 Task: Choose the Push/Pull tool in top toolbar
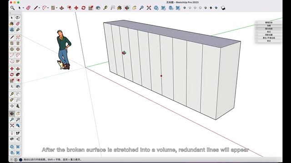[x=62, y=8]
